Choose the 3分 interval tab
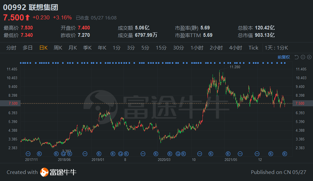Screen dimensions: 313x181 131,48
